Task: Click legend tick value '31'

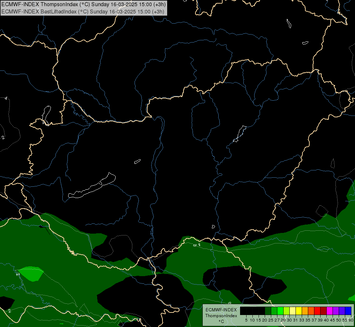Action: [x=296, y=320]
